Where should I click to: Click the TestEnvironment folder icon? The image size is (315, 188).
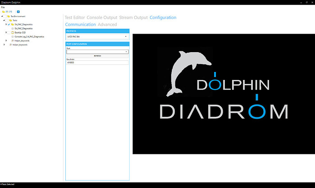(x=9, y=17)
